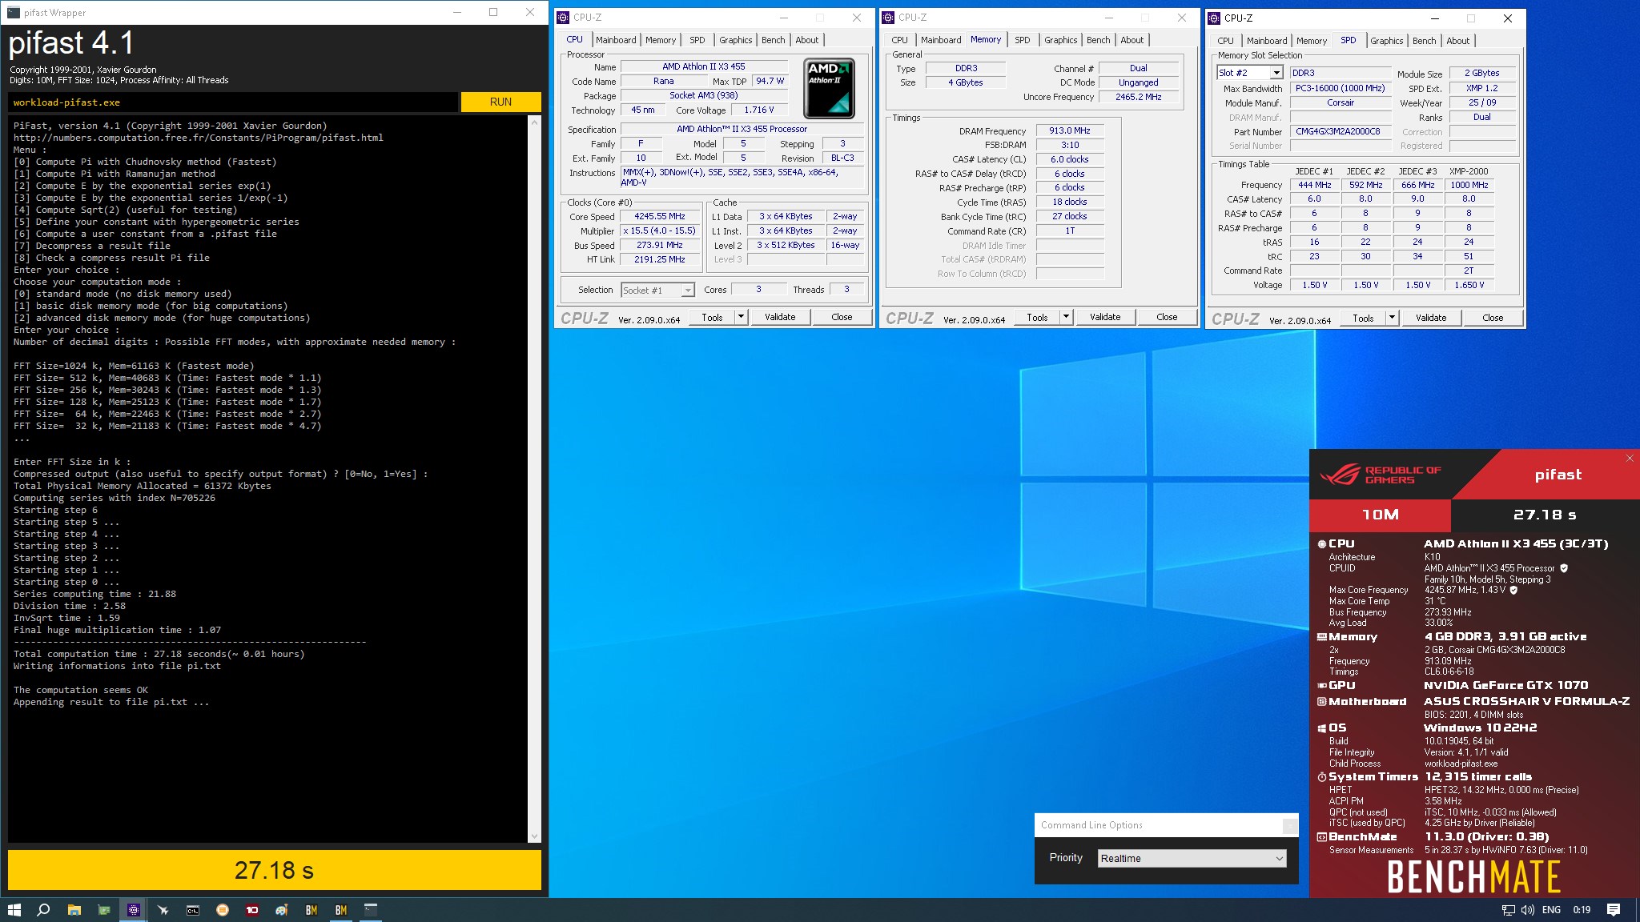The height and width of the screenshot is (922, 1640).
Task: Open the airplane icon app in the taskbar
Action: (x=163, y=910)
